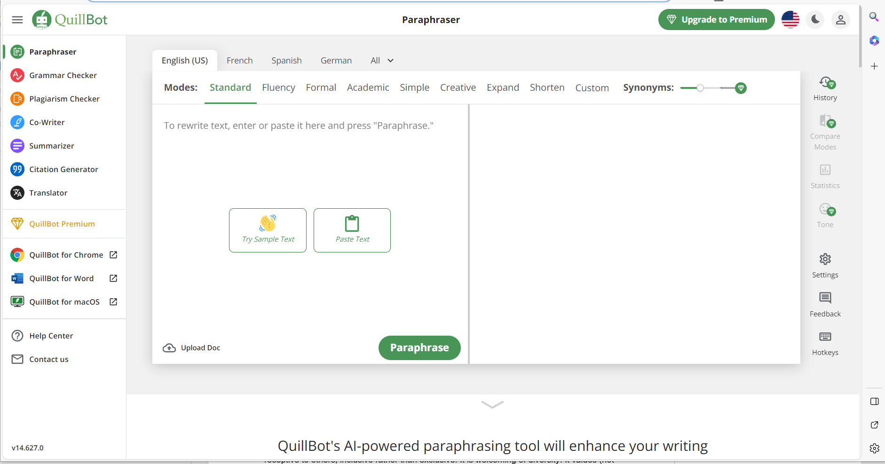Expand the section below with chevron
Screen dimensions: 885x464
492,404
